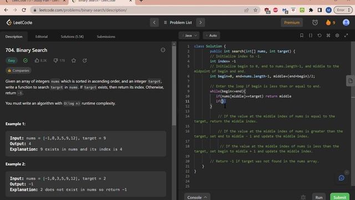Click the editor bookmark icon
Image resolution: width=355 pixels, height=200 pixels.
[x=302, y=36]
